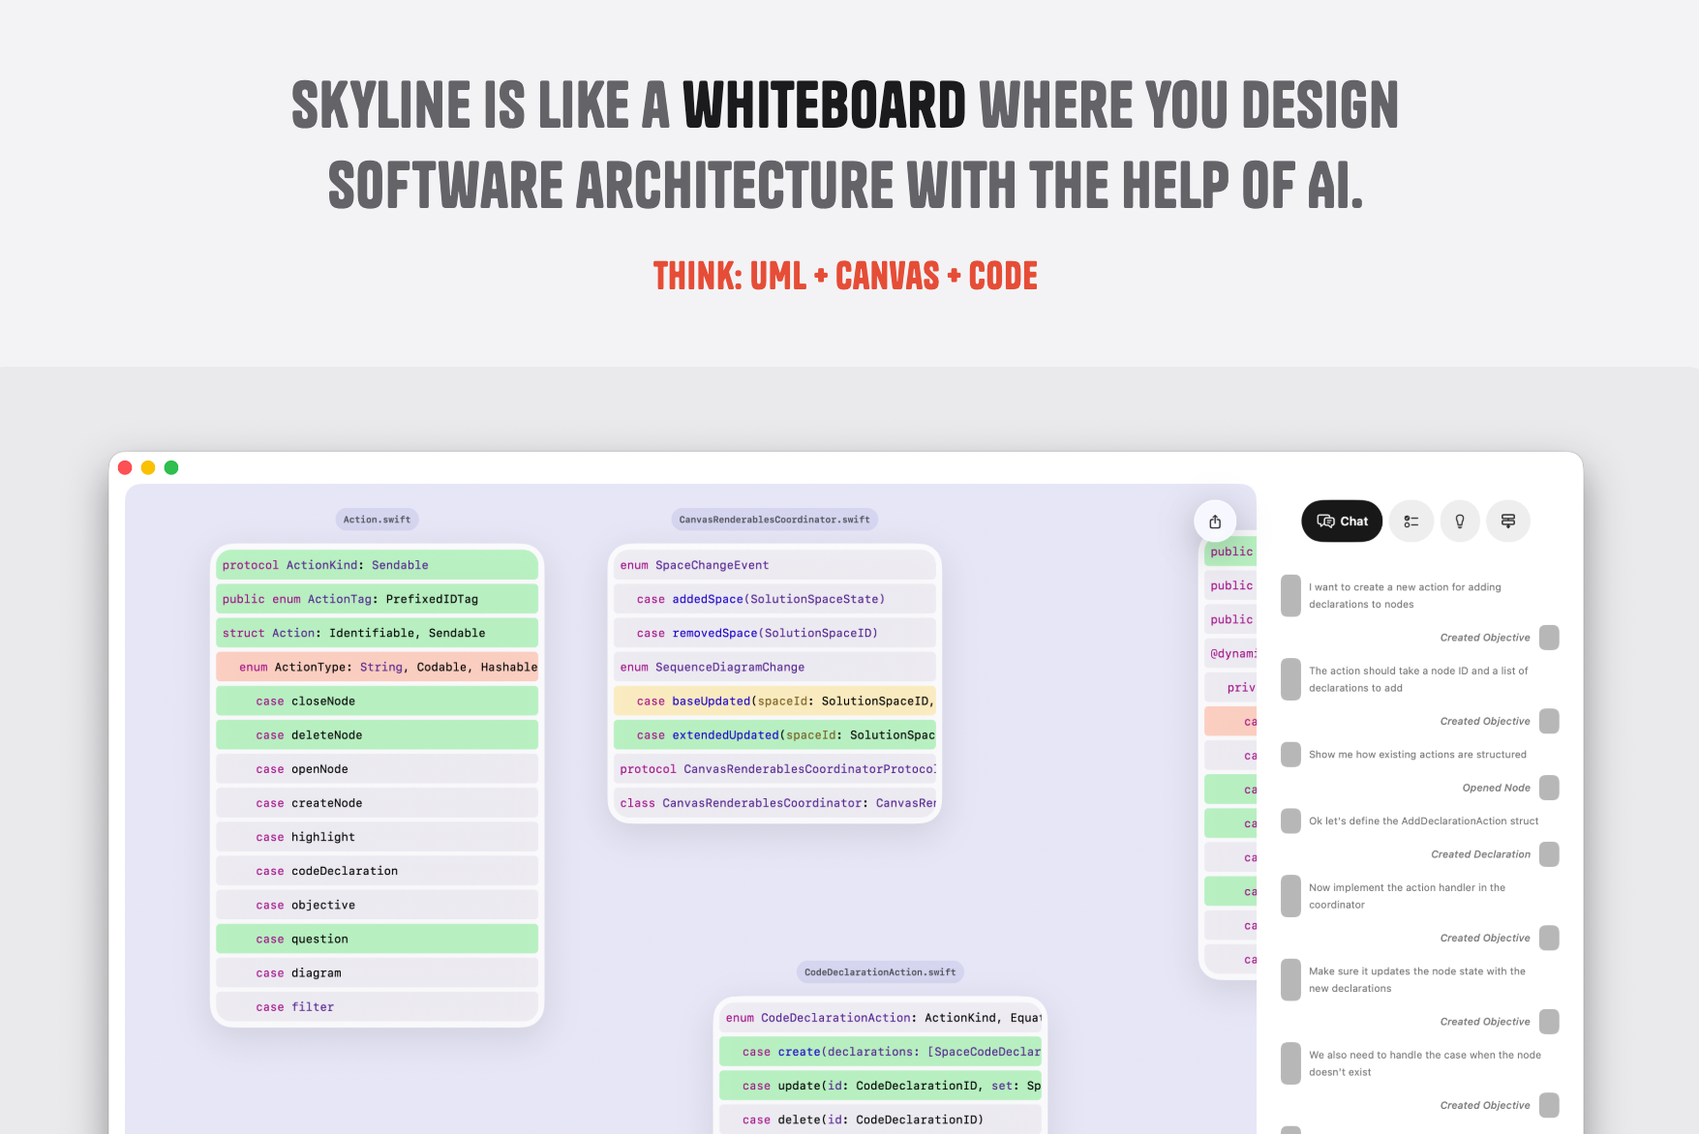Click the cut-off '@dynami' row

pos(1230,653)
